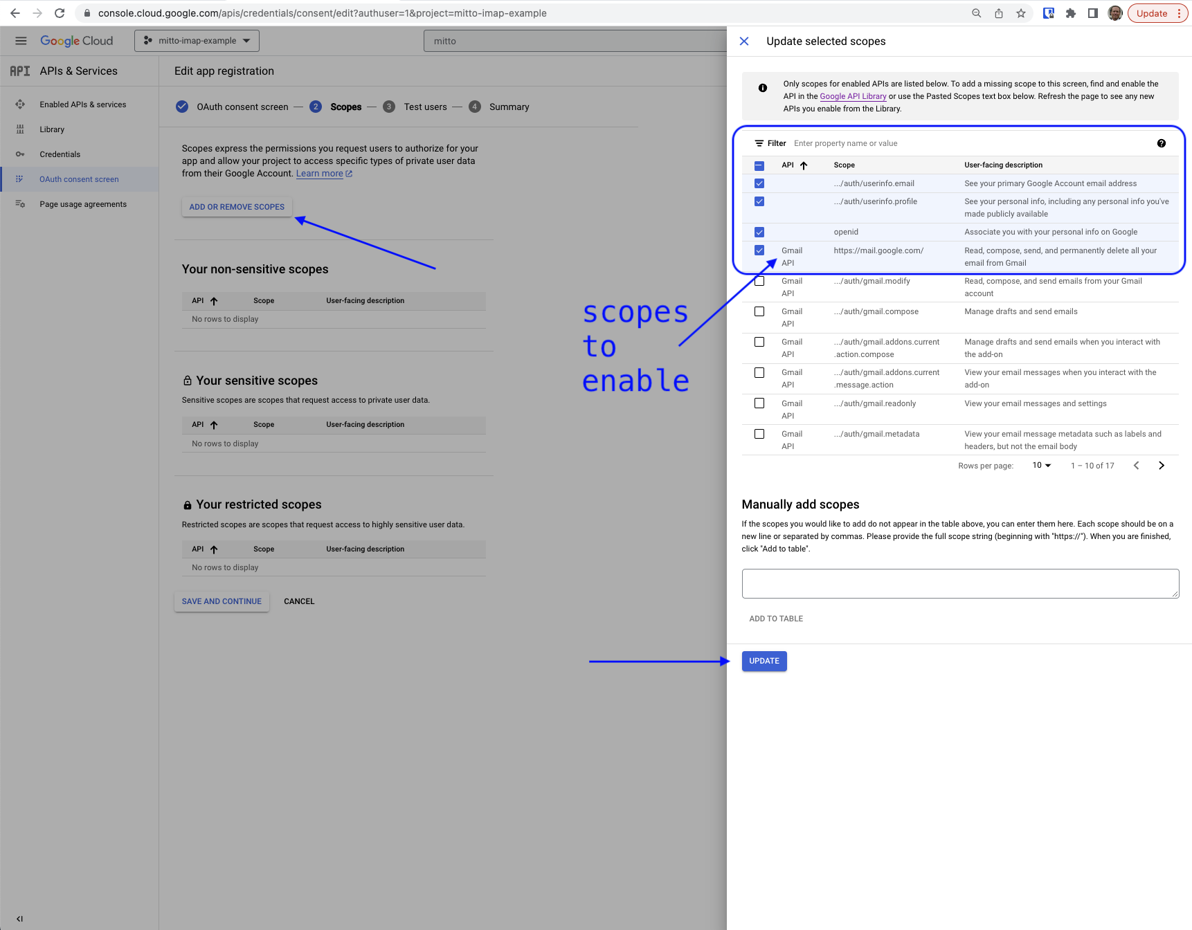Viewport: 1192px width, 930px height.
Task: Go forward with the browser forward arrow
Action: [37, 13]
